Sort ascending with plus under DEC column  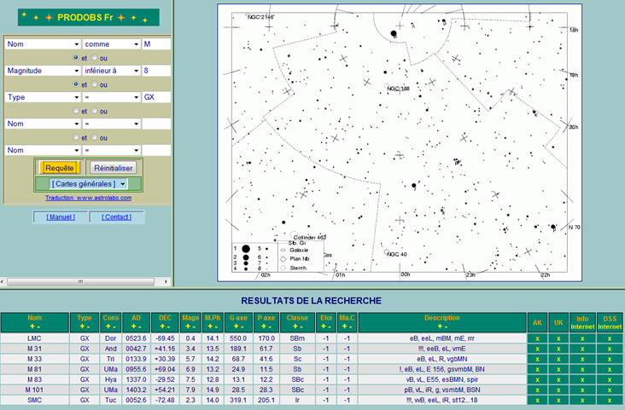(162, 326)
